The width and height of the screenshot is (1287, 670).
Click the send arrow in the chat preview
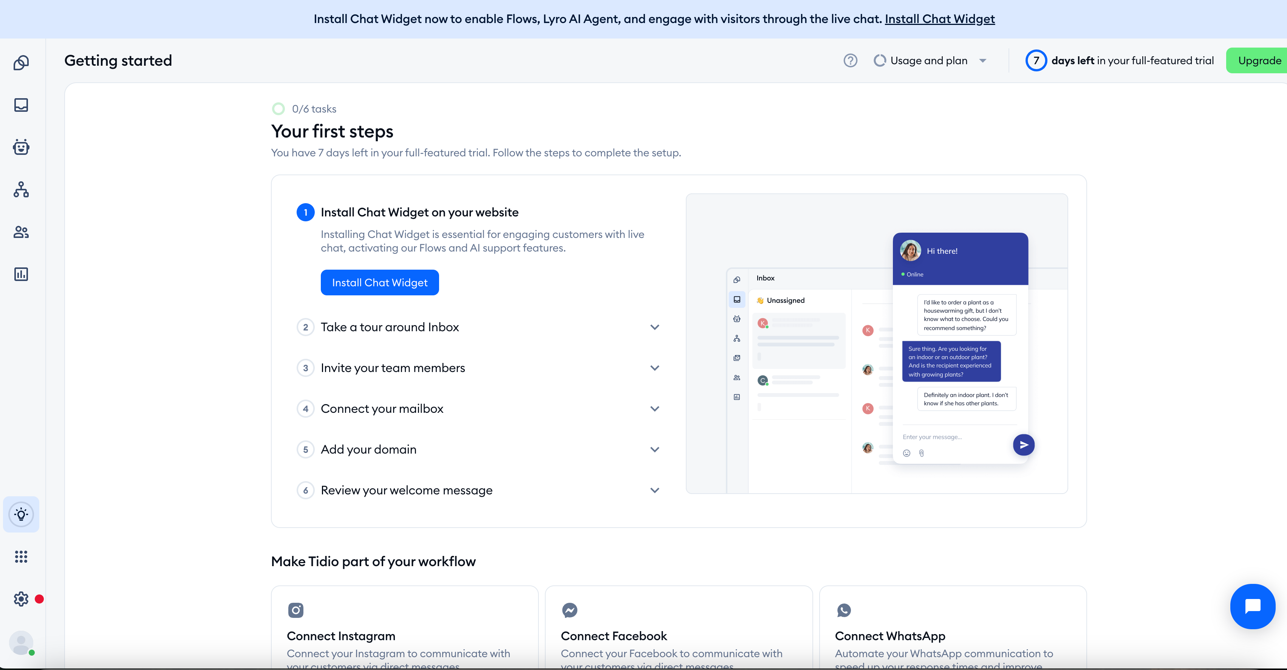click(x=1024, y=445)
